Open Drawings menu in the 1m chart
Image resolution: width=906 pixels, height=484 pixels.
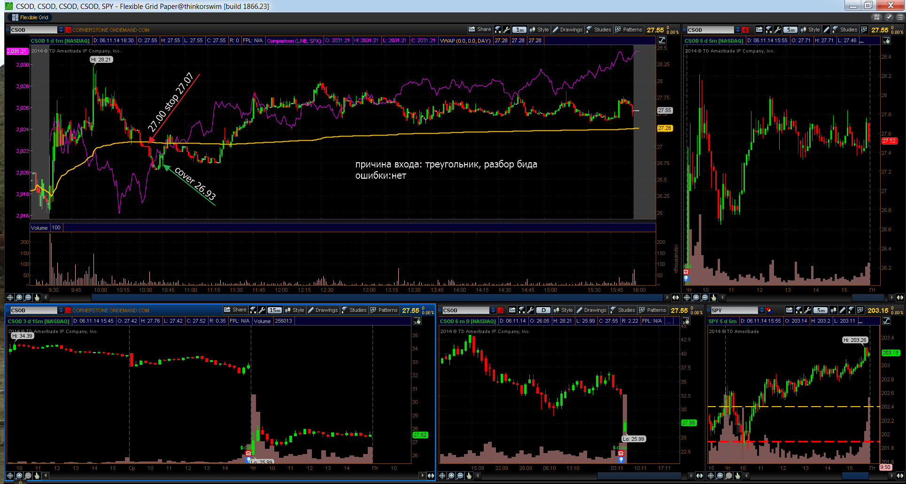pyautogui.click(x=567, y=30)
